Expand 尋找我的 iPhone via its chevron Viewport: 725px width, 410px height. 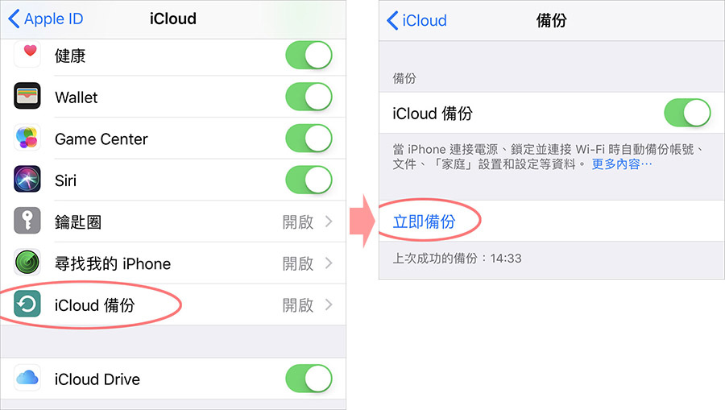click(x=329, y=263)
